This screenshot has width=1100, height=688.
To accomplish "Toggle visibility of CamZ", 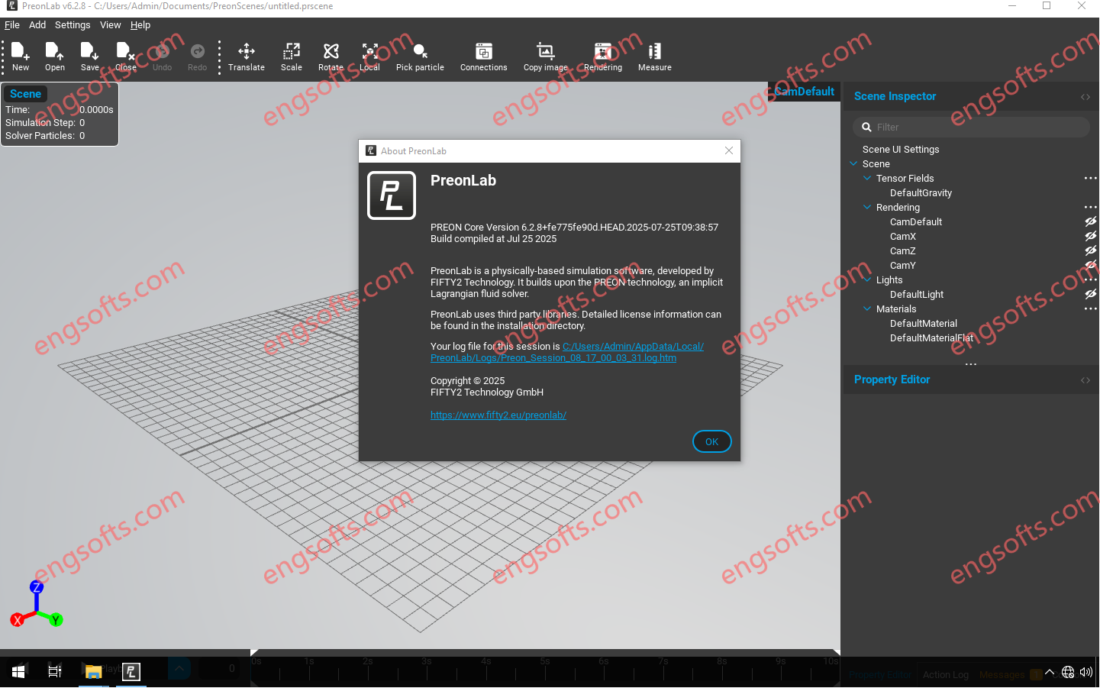I will [x=1091, y=251].
